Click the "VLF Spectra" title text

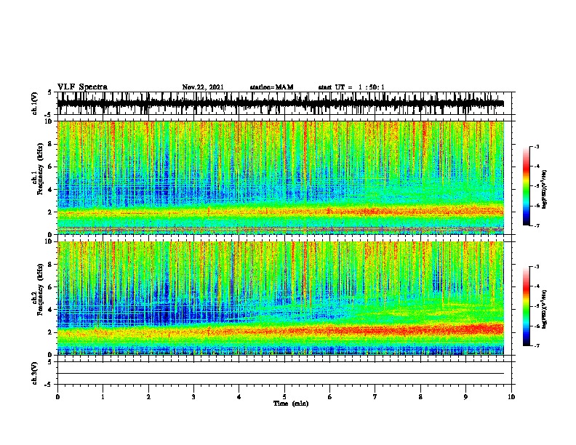(82, 87)
